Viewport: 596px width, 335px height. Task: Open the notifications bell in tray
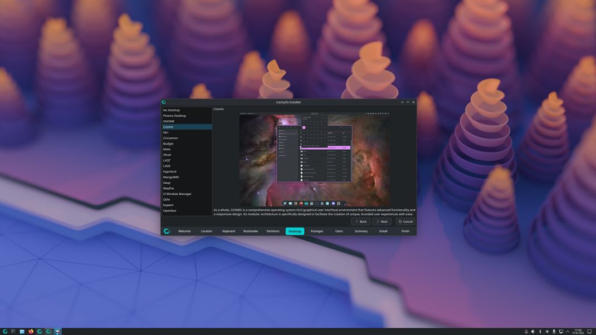pyautogui.click(x=526, y=332)
